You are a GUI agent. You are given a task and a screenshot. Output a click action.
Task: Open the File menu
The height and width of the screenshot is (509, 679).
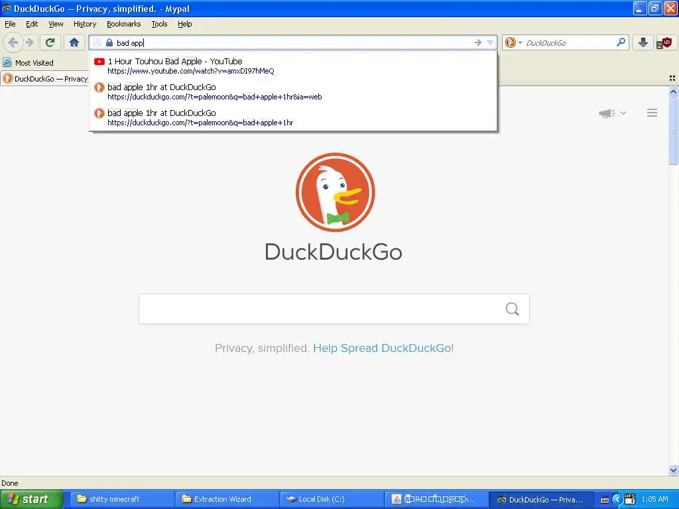[10, 24]
